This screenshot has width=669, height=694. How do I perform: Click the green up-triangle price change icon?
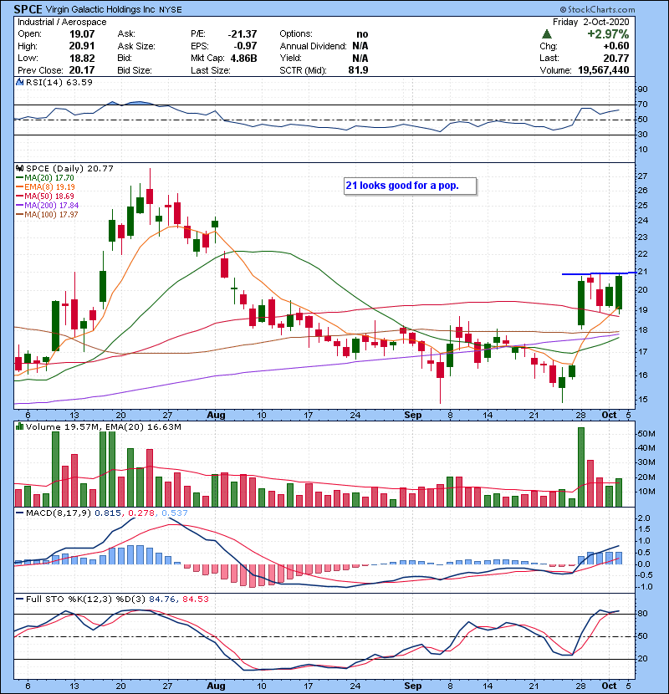click(547, 34)
